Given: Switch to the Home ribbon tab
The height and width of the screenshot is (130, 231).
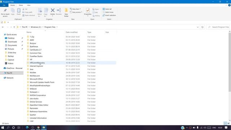Looking at the screenshot, I should (13, 5).
